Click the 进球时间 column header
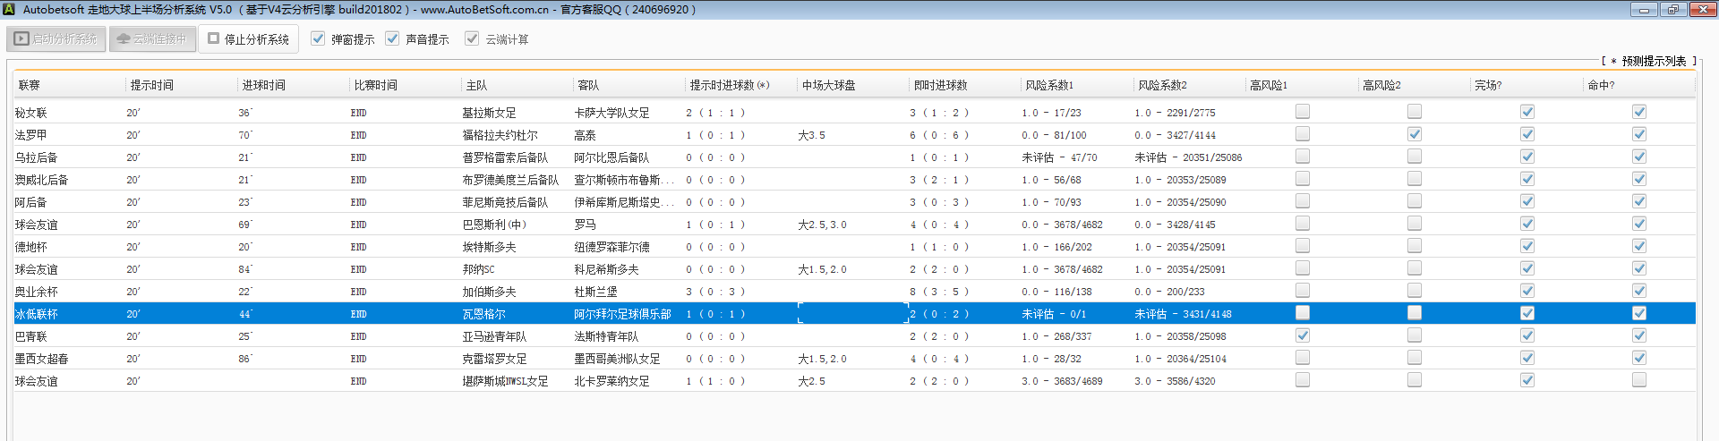Viewport: 1719px width, 441px height. click(263, 85)
